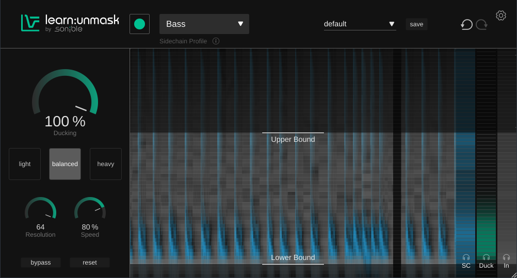This screenshot has height=278, width=517.
Task: Click the learn:unmask sonible logo
Action: (70, 24)
